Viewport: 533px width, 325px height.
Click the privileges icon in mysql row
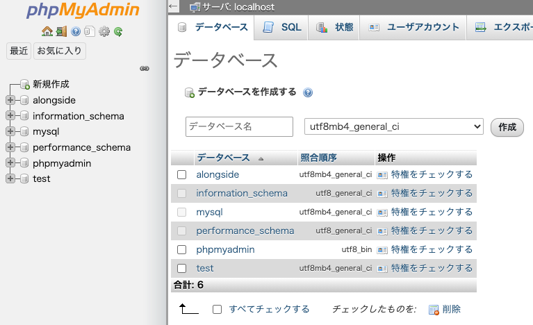click(382, 212)
